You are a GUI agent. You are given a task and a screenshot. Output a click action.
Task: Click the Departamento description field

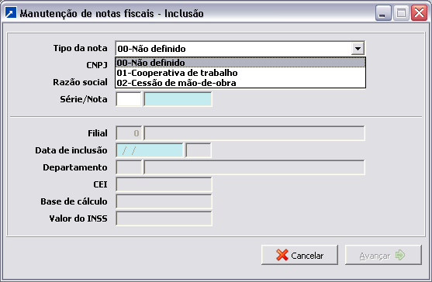254,167
